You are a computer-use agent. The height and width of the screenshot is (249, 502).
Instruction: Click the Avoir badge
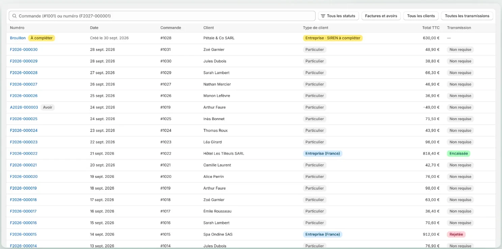pyautogui.click(x=48, y=107)
